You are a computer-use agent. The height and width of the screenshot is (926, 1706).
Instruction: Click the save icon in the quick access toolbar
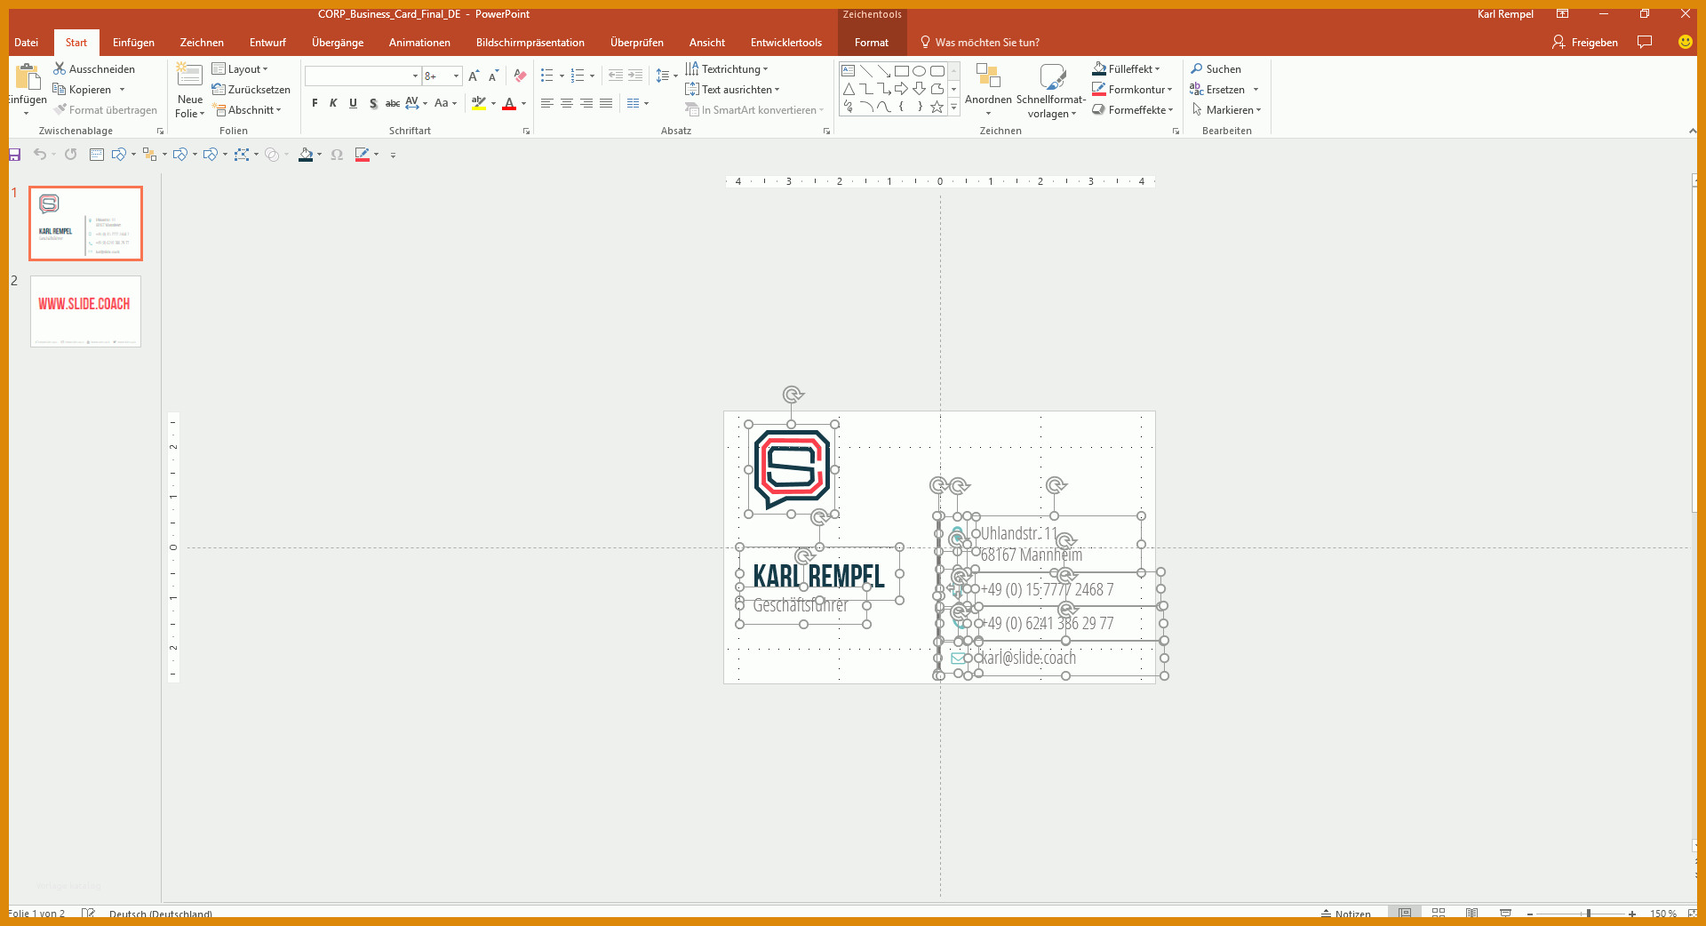[x=15, y=155]
